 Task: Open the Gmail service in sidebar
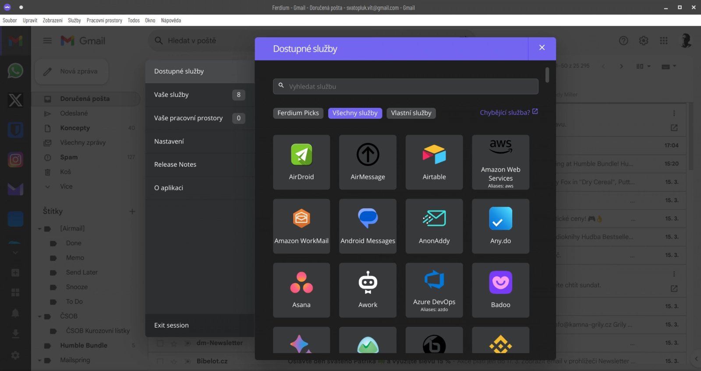(15, 41)
